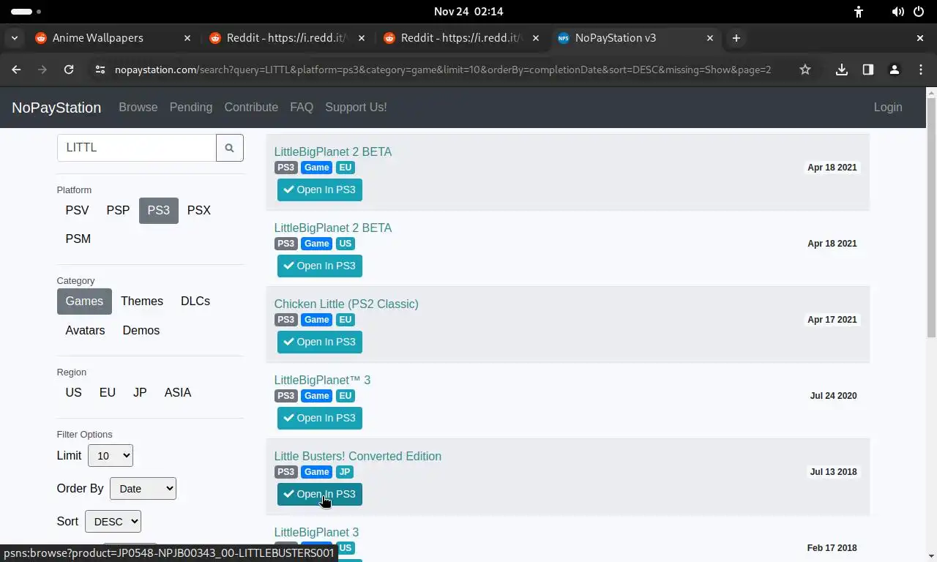Switch to the first Reddit i.redd.it tab
Screen dimensions: 937x562
coord(286,38)
